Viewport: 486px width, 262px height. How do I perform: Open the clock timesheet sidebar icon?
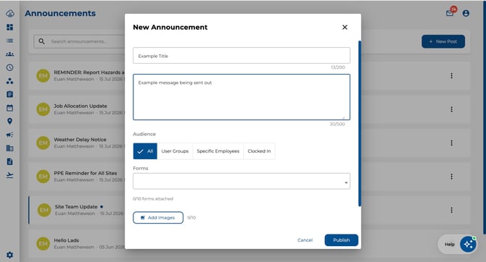click(9, 67)
